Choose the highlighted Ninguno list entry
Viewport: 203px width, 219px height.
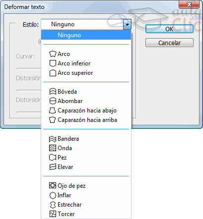tap(86, 35)
